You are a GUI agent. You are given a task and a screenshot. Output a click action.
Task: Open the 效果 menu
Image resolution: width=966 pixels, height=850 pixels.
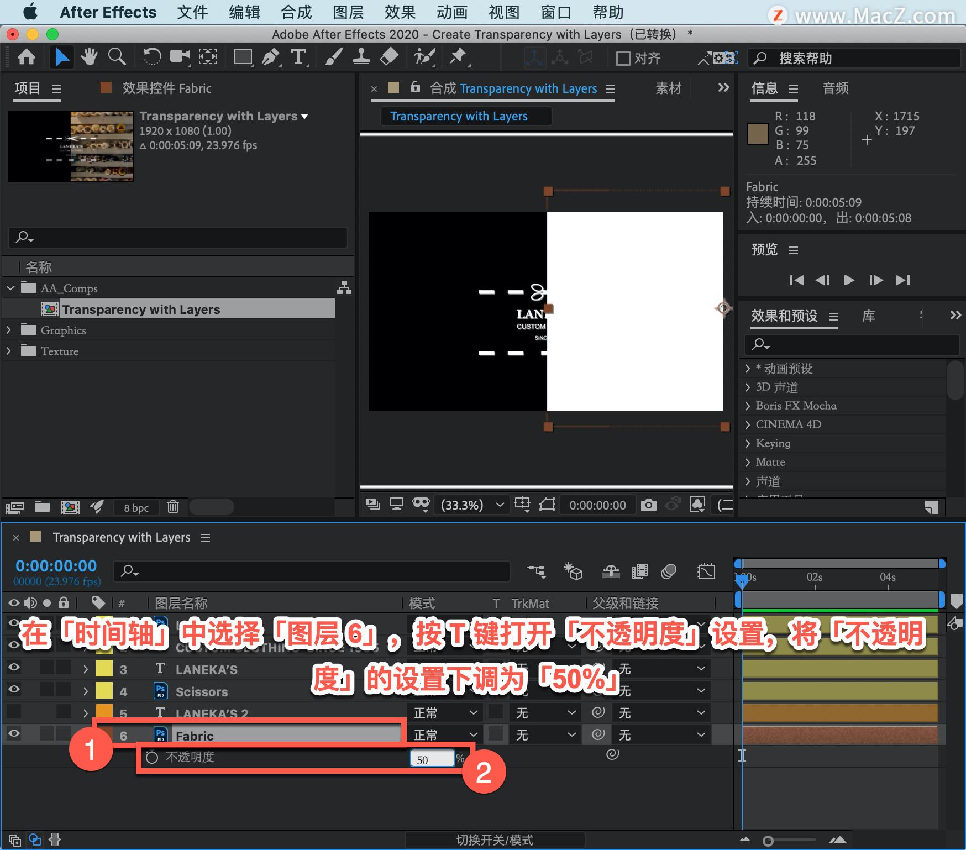pos(400,12)
